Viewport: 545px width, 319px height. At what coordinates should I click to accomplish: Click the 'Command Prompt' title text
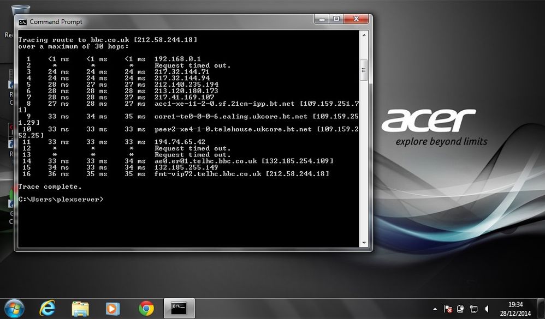point(56,22)
